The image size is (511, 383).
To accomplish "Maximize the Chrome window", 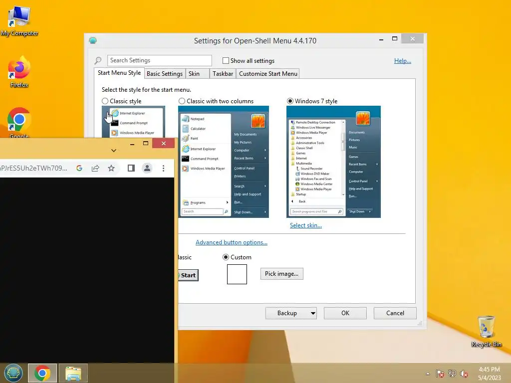I will click(x=146, y=143).
